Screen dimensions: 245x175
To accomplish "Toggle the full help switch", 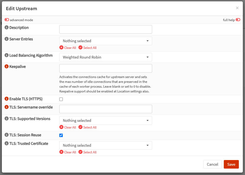I will coord(238,20).
